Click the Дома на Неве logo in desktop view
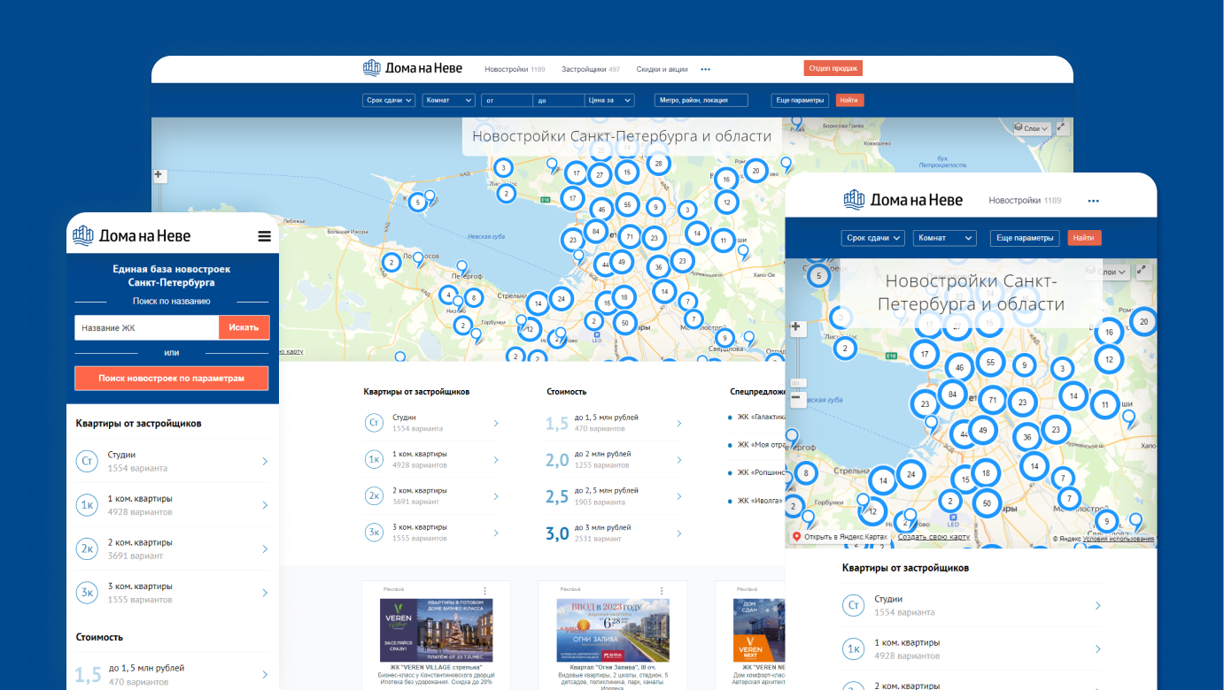The width and height of the screenshot is (1224, 690). pos(413,68)
